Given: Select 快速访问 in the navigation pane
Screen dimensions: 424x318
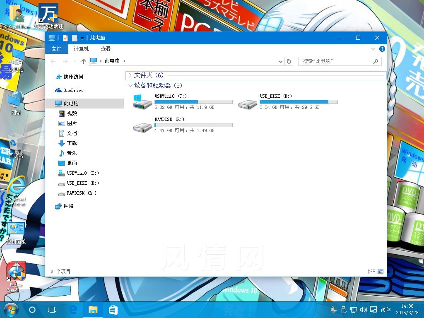Looking at the screenshot, I should pos(70,77).
